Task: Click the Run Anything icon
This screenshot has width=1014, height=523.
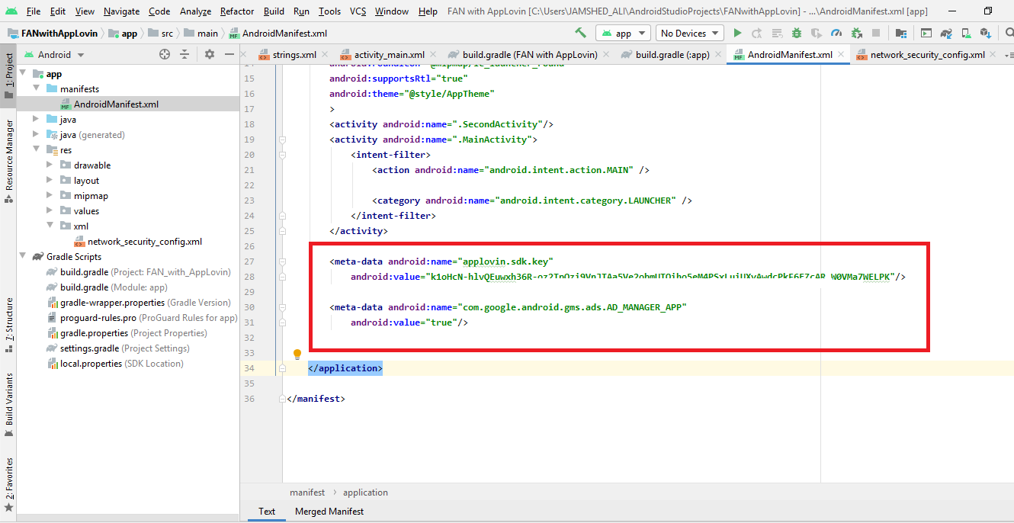Action: point(926,33)
